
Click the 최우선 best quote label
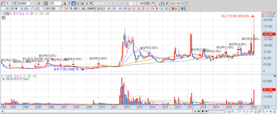coord(101,9)
